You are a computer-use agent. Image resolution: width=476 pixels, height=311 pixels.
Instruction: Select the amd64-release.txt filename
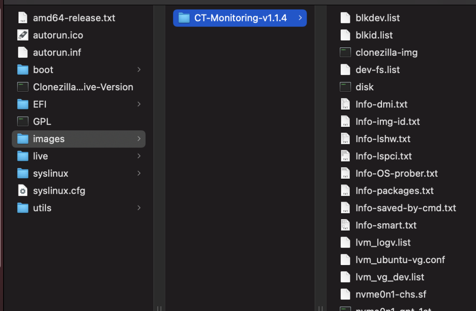pyautogui.click(x=74, y=18)
